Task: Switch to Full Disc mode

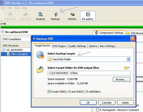Action: click(72, 16)
